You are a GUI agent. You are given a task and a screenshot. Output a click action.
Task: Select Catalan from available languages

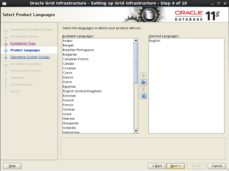click(x=98, y=64)
